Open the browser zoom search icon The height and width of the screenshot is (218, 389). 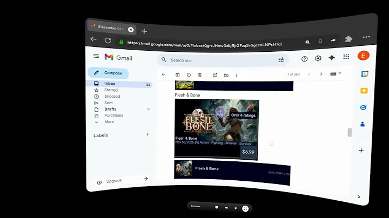pos(307,42)
